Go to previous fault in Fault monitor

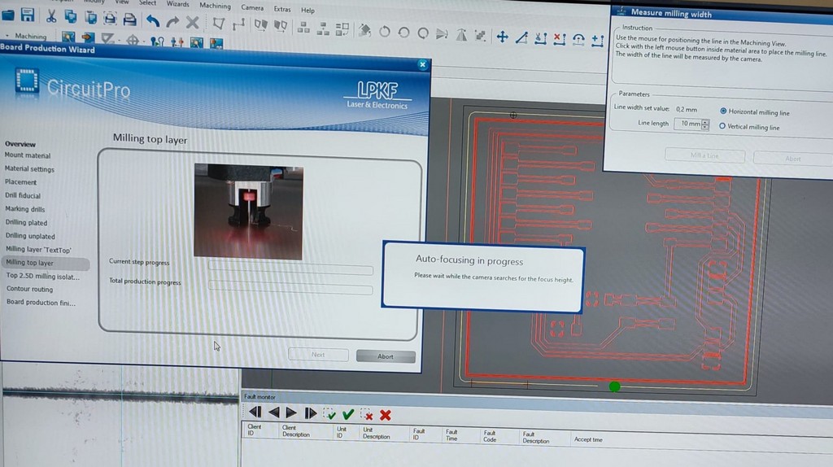coord(273,412)
